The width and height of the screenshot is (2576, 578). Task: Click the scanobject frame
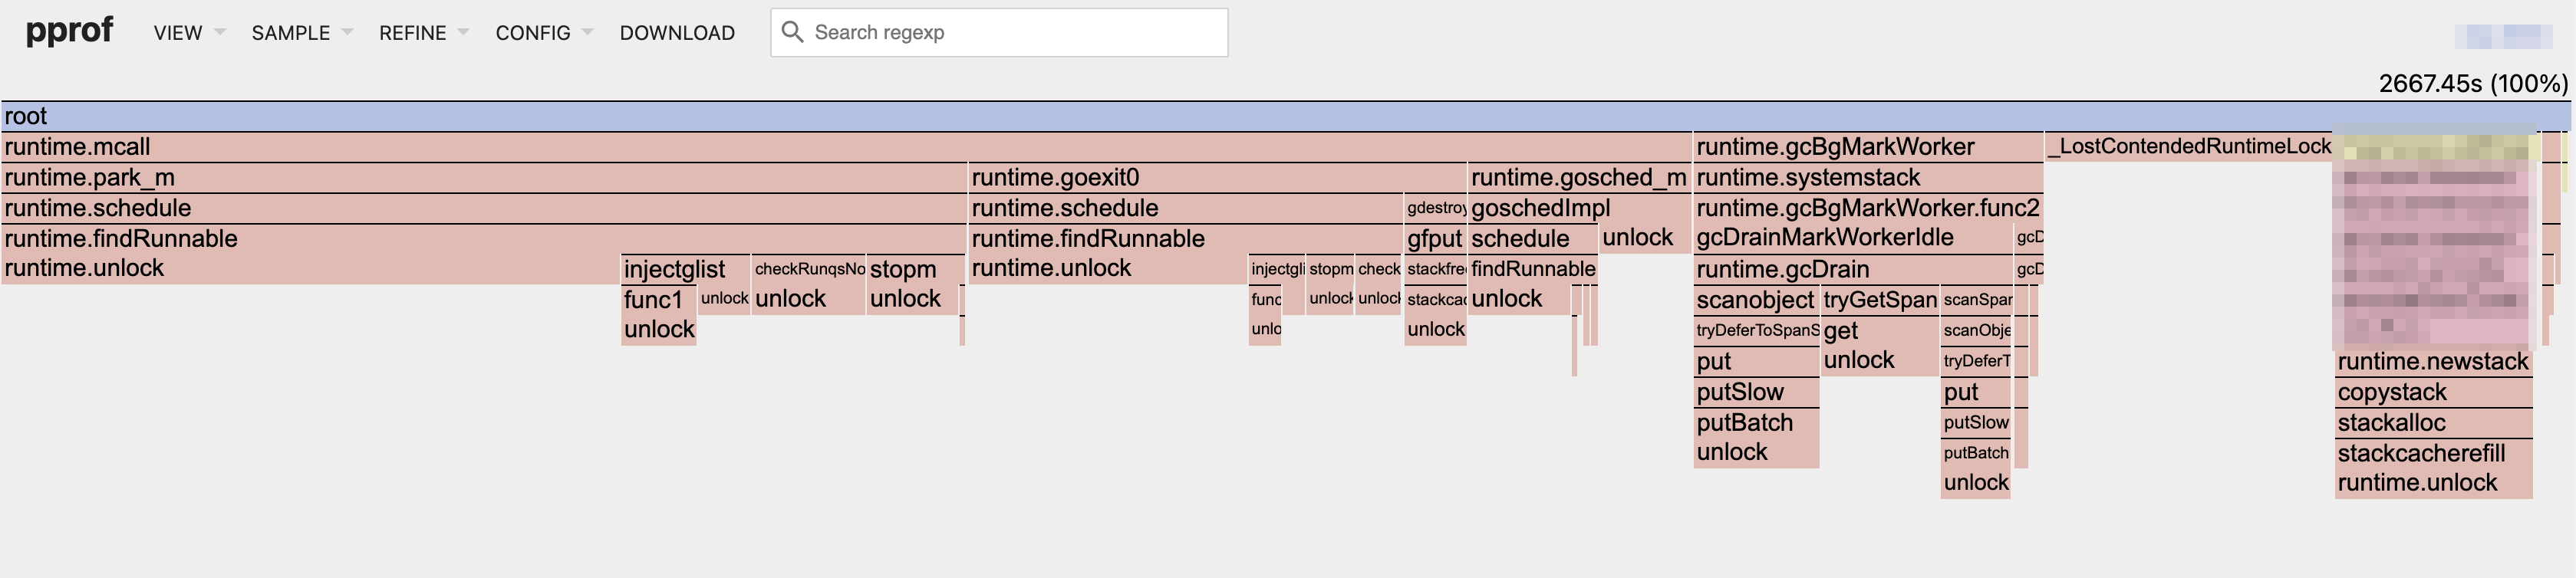(x=1755, y=300)
